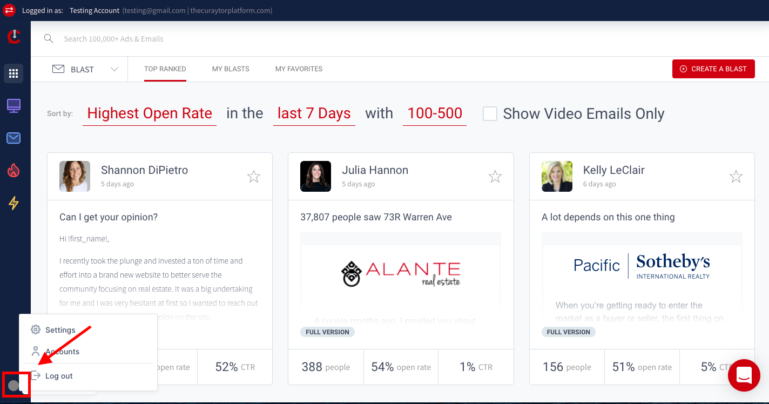Image resolution: width=769 pixels, height=404 pixels.
Task: Click the Log out door icon
Action: 36,375
